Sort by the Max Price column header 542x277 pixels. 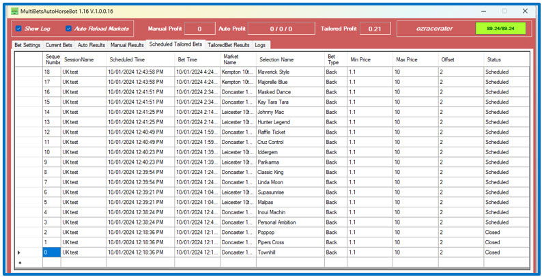click(416, 59)
